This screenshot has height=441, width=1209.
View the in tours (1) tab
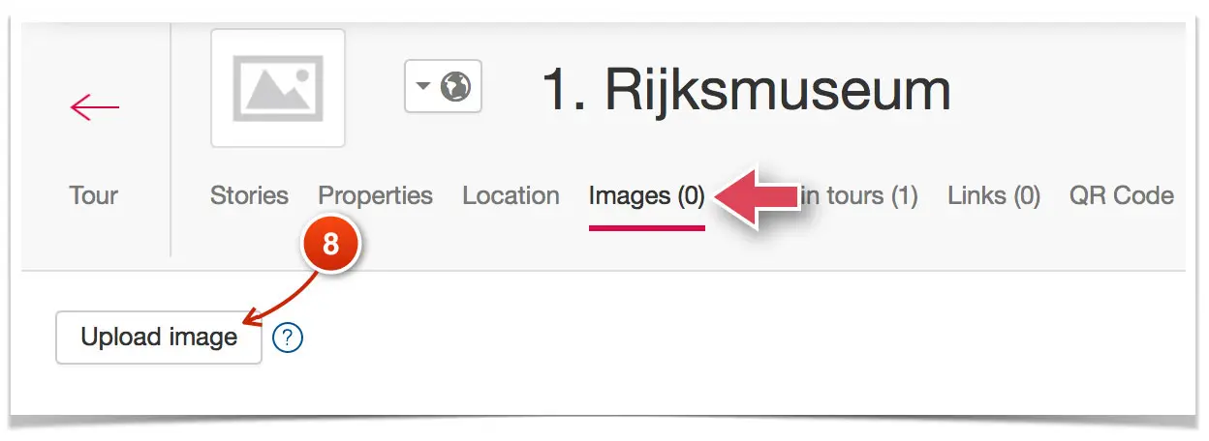pos(859,196)
